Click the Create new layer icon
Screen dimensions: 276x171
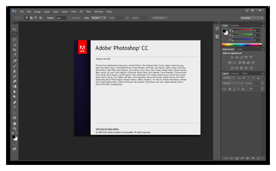coord(253,158)
